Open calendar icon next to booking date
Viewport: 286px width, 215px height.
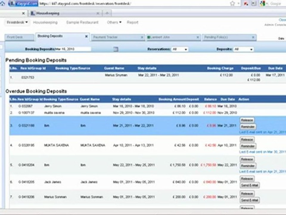tap(116, 49)
